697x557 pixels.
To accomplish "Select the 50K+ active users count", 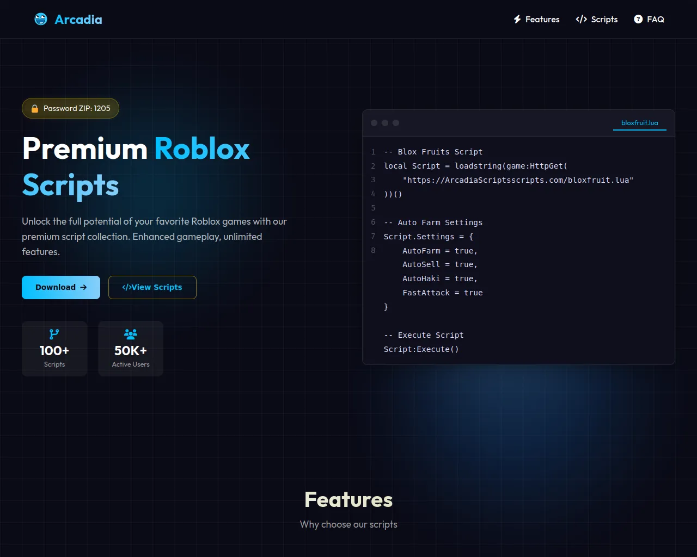I will click(x=131, y=350).
